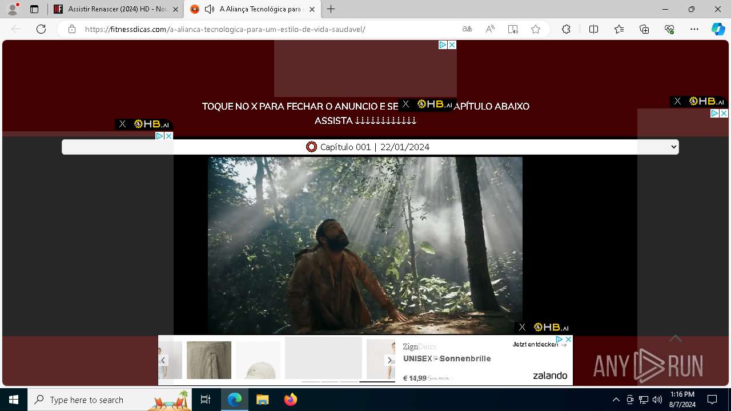
Task: Close the Assistir Renascer tab
Action: pos(175,9)
